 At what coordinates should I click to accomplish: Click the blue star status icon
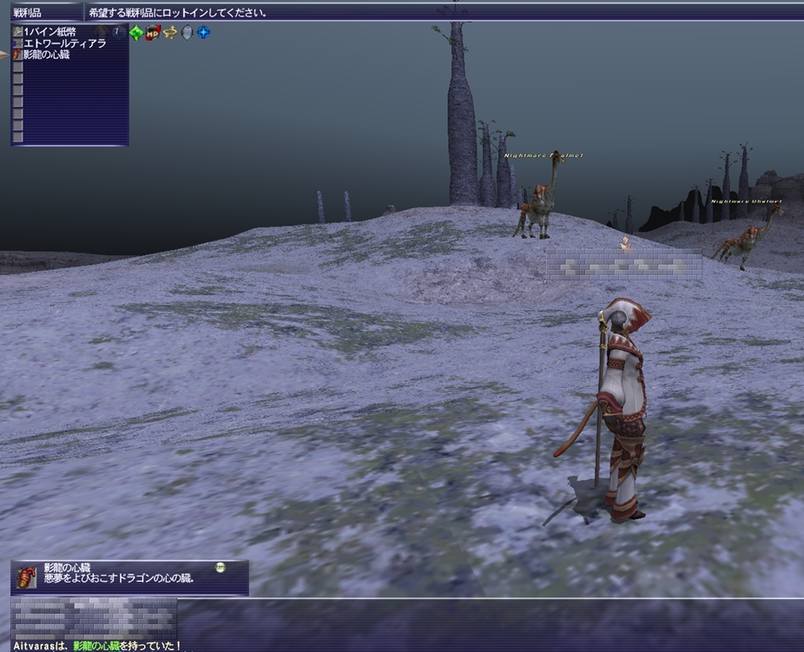[x=203, y=33]
